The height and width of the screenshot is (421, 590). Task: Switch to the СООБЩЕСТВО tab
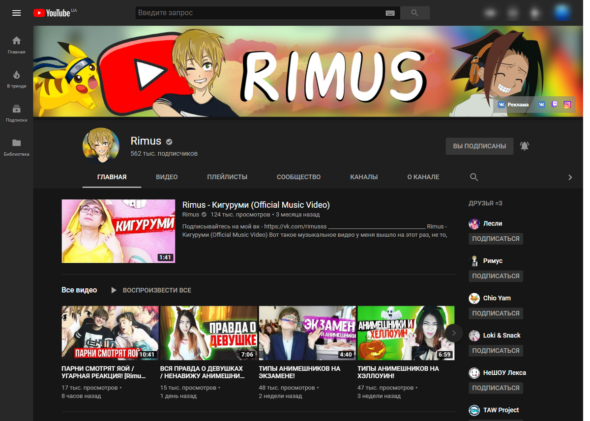click(298, 177)
